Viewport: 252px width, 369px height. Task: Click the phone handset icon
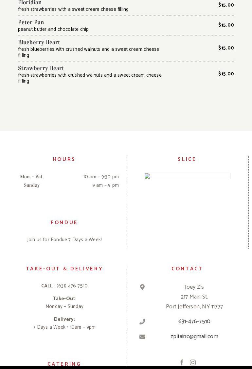pos(142,322)
